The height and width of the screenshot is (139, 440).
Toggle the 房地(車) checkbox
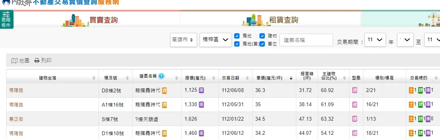coord(237,44)
